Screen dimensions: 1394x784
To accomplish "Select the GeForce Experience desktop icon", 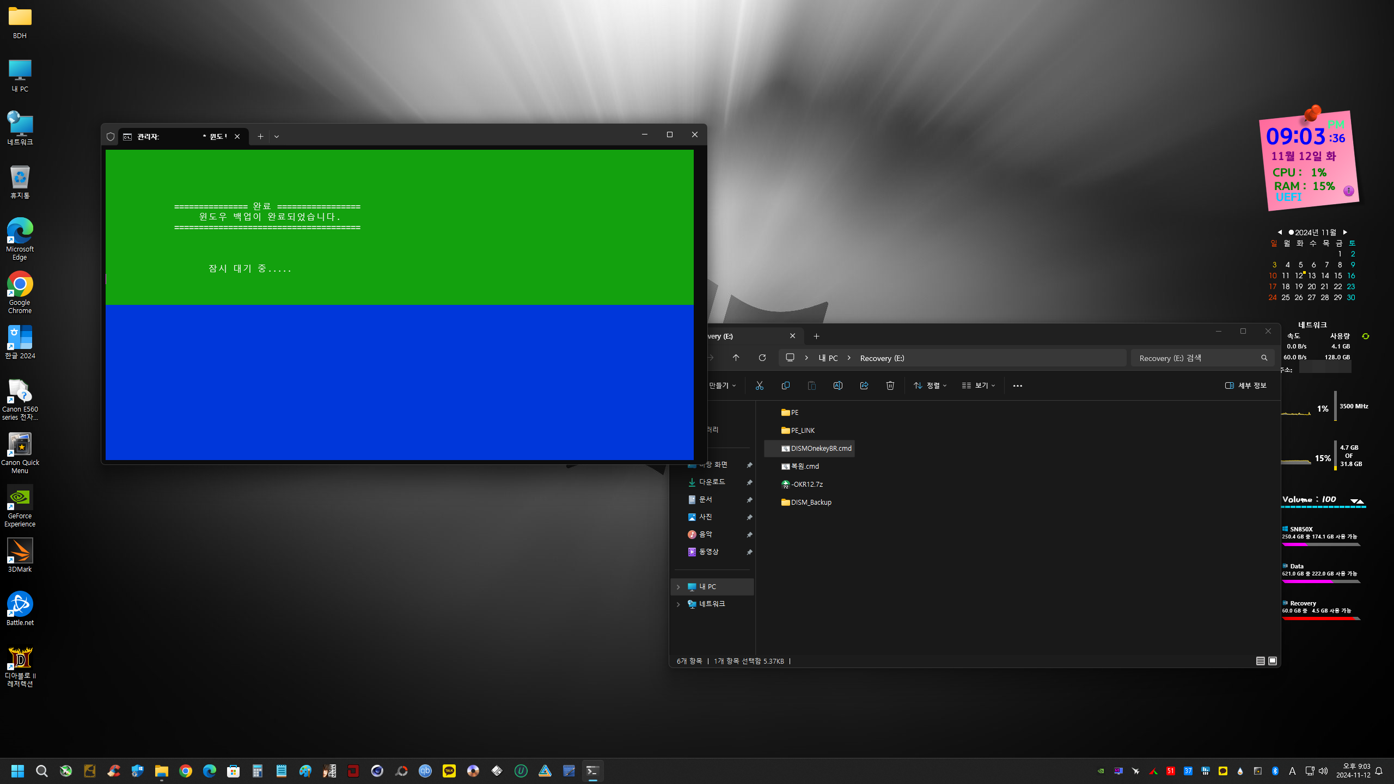I will 20,506.
